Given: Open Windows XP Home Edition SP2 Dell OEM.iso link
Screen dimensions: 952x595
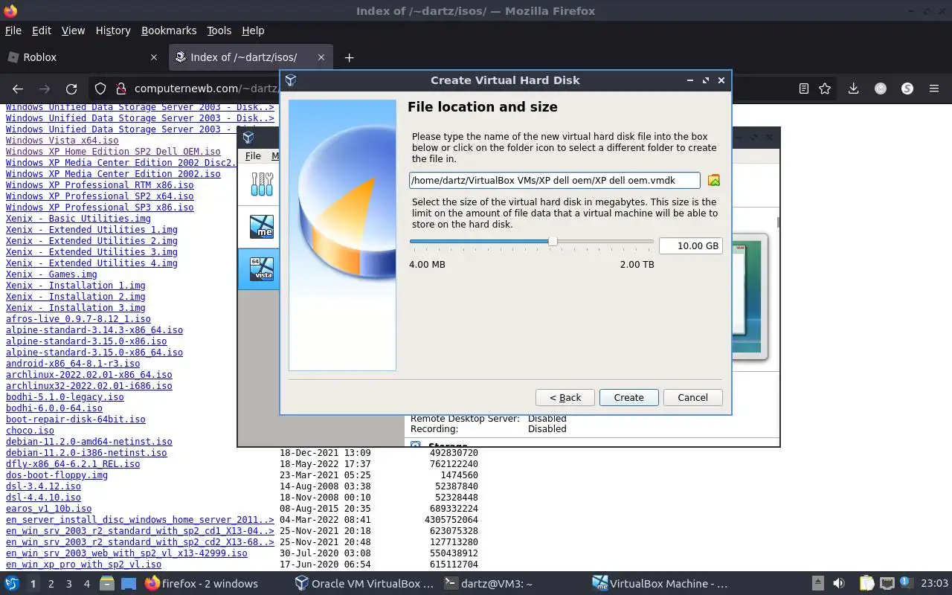Looking at the screenshot, I should 113,152.
